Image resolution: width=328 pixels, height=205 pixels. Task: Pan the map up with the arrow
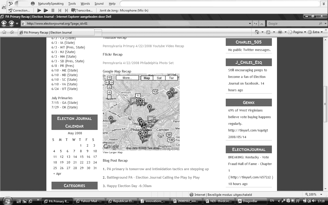click(x=109, y=78)
